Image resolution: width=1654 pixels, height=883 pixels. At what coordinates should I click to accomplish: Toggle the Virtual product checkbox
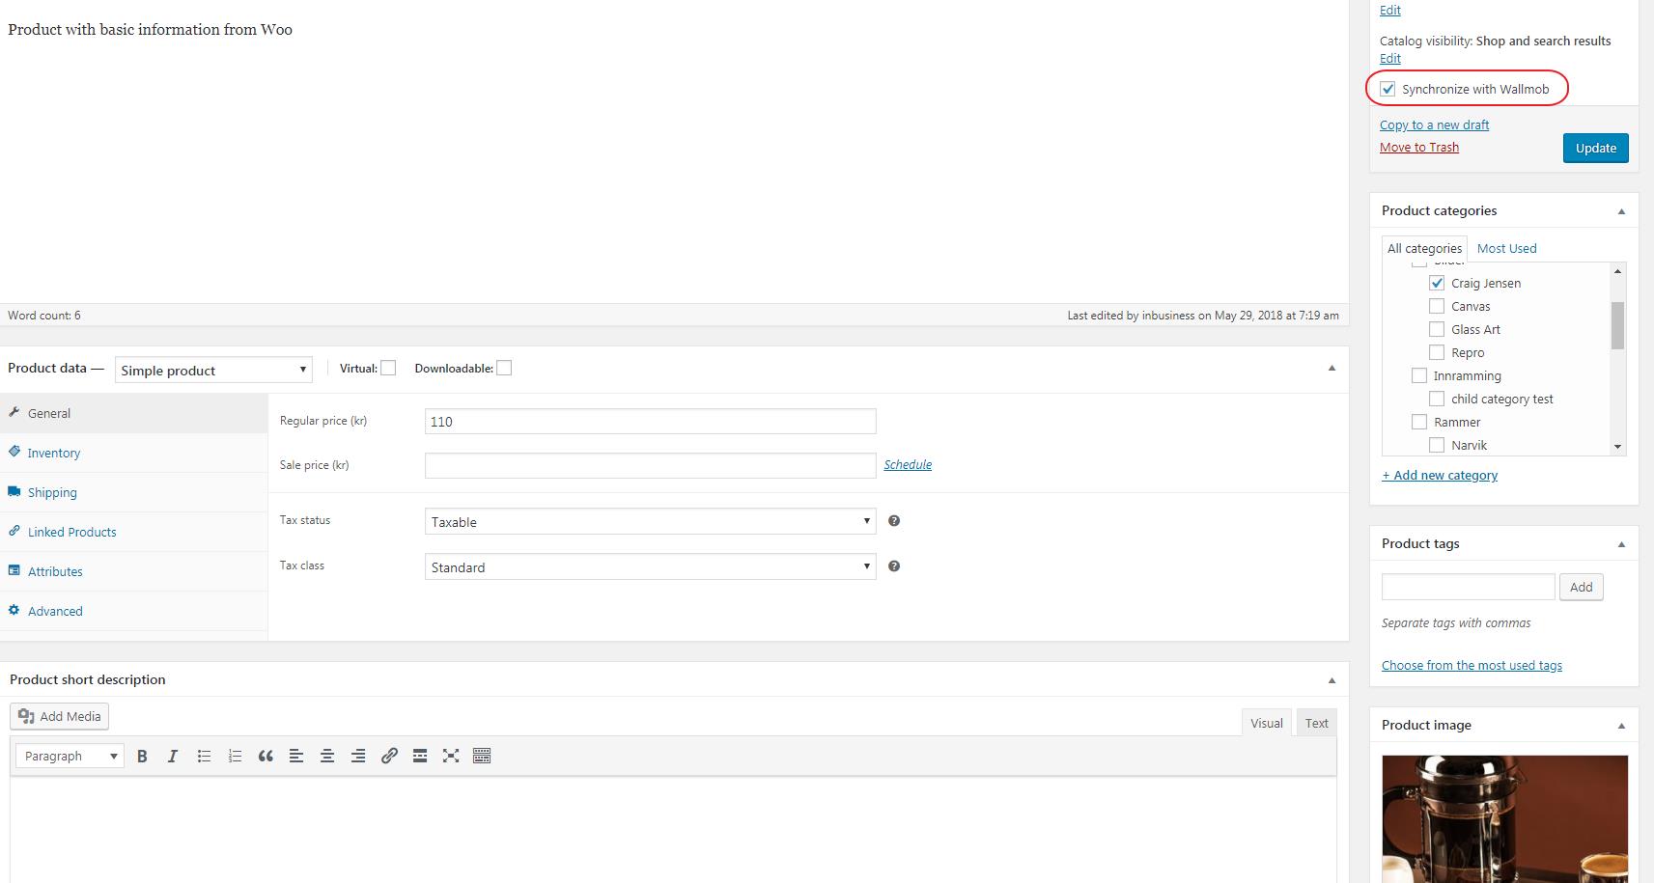point(388,368)
